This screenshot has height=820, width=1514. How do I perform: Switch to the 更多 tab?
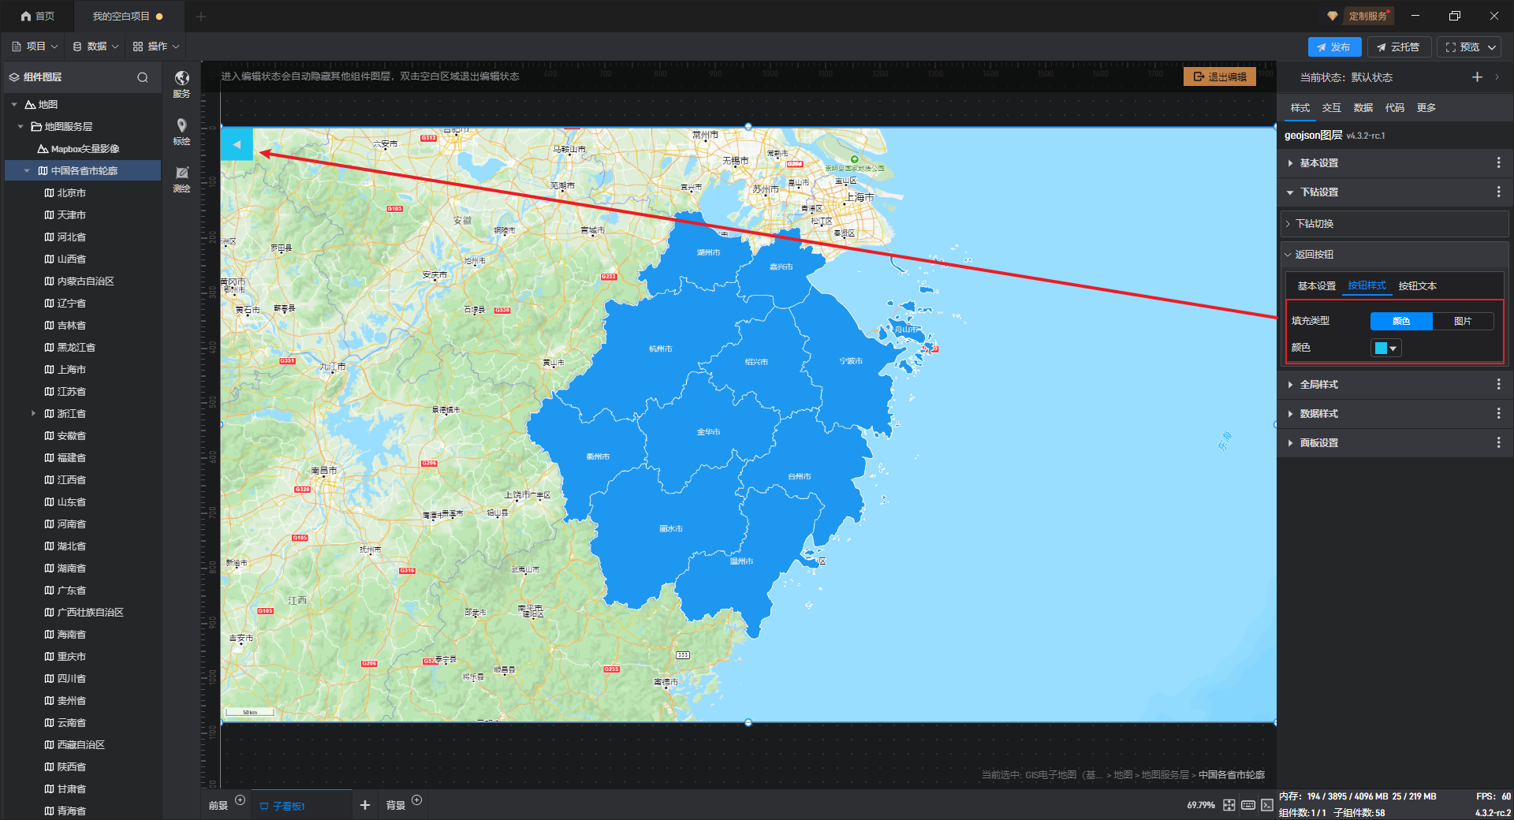1426,108
